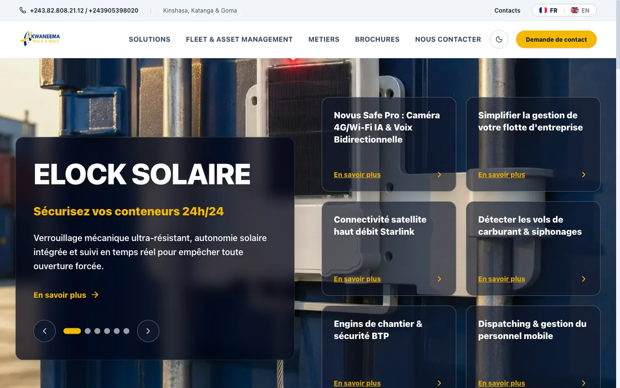The height and width of the screenshot is (388, 620).
Task: Click chevron on Simplifier la gestion card
Action: click(584, 175)
